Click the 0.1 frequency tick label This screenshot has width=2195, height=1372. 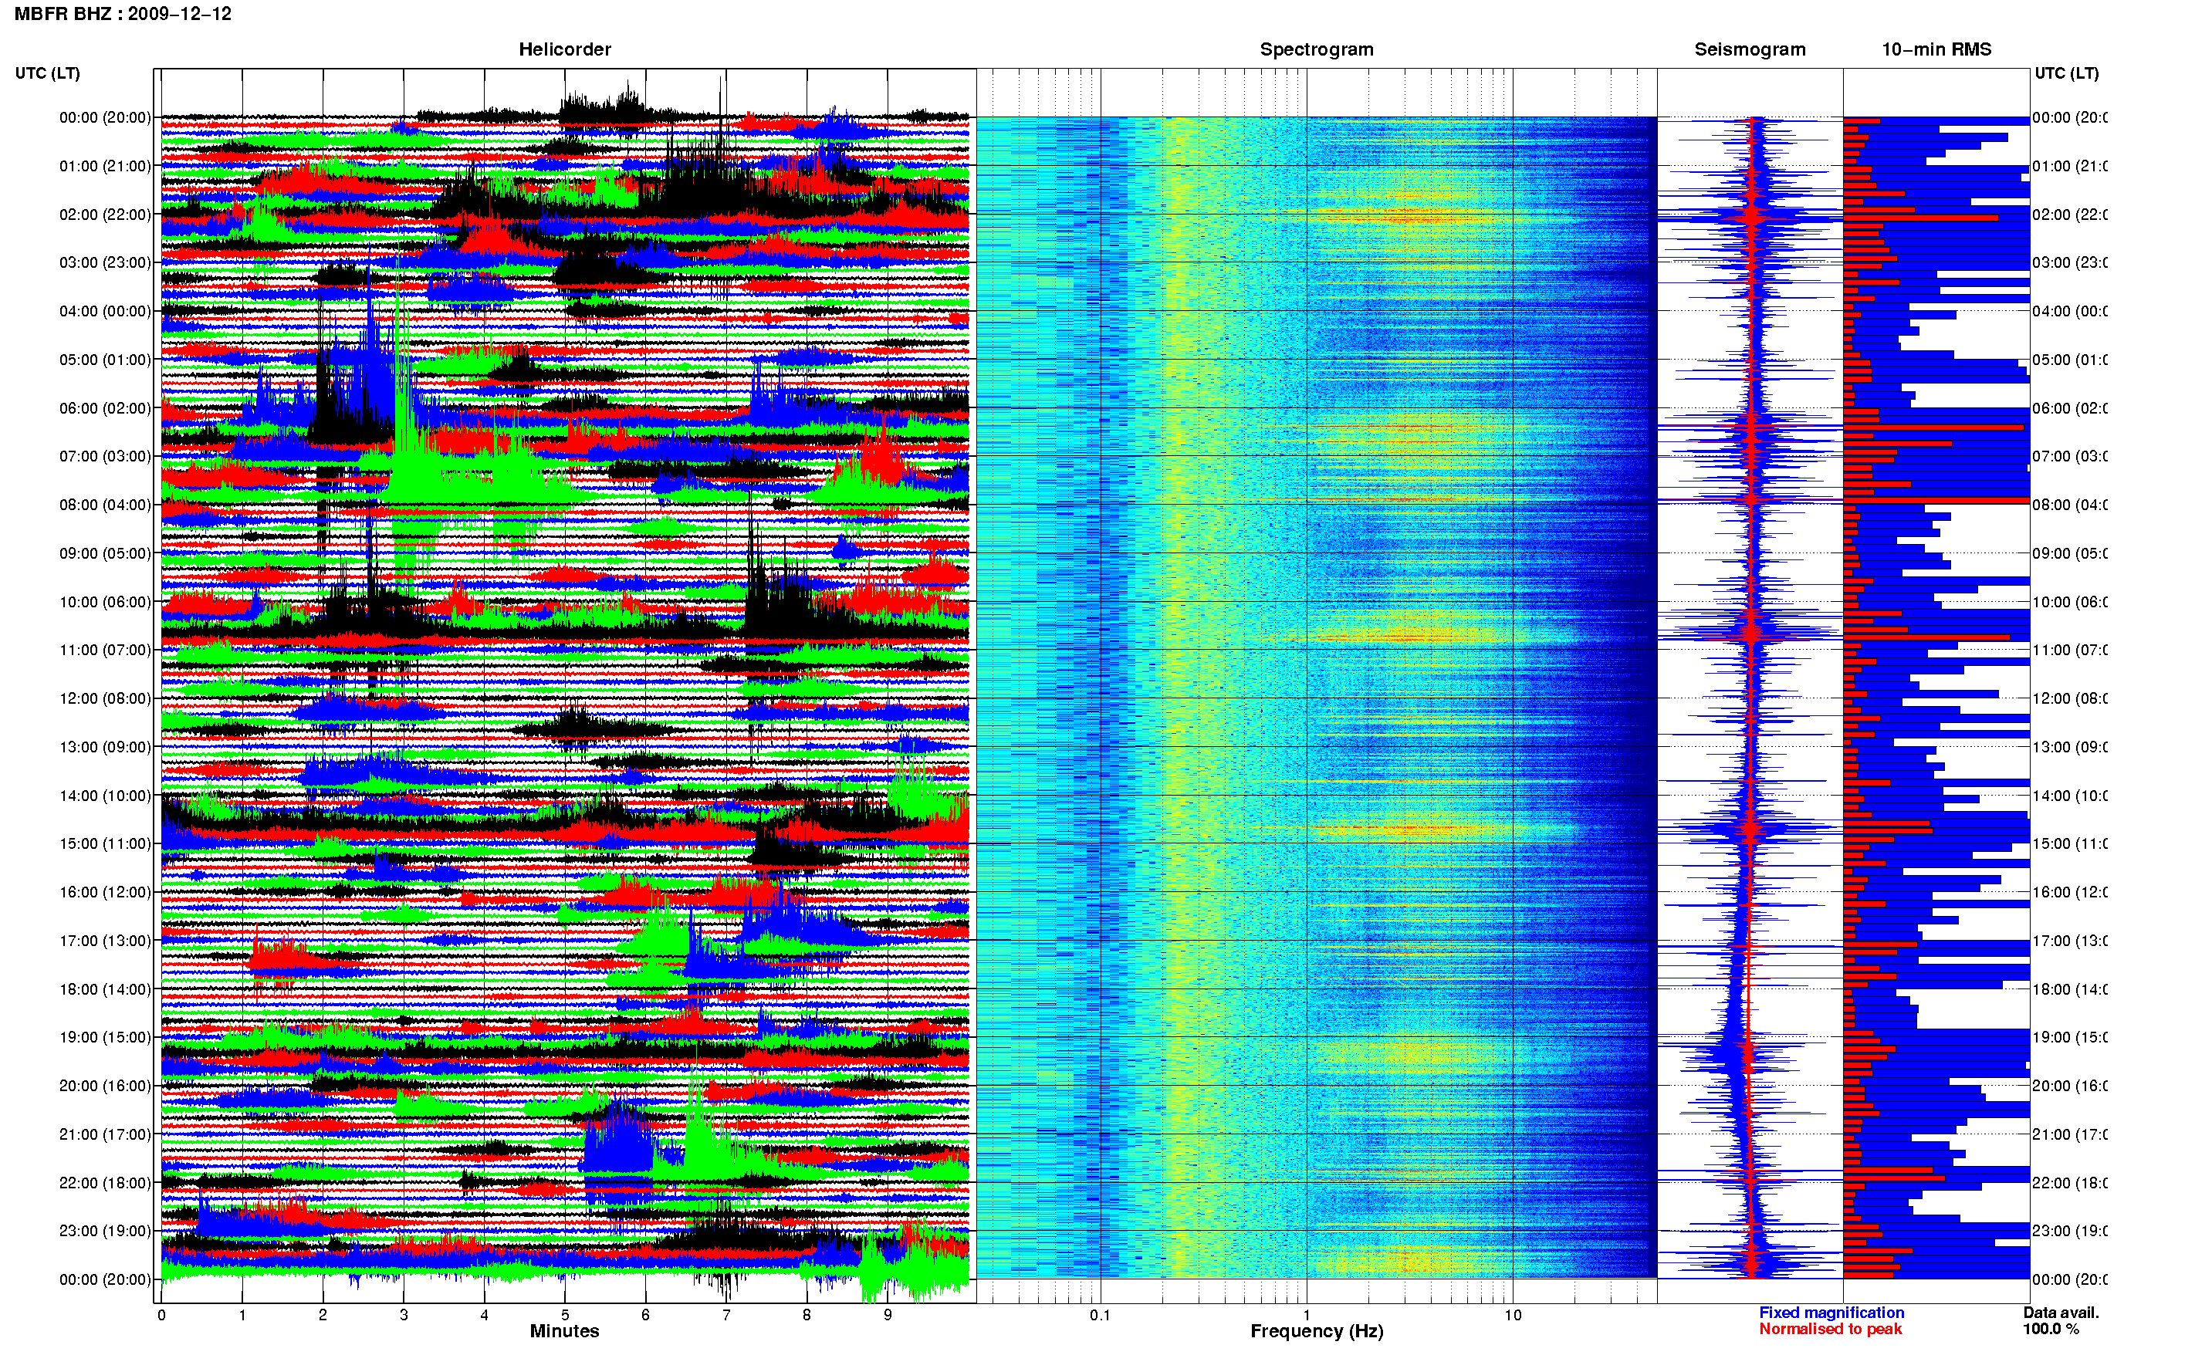tap(1100, 1315)
